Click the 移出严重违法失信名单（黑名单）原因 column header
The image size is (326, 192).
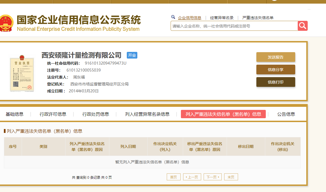205,146
